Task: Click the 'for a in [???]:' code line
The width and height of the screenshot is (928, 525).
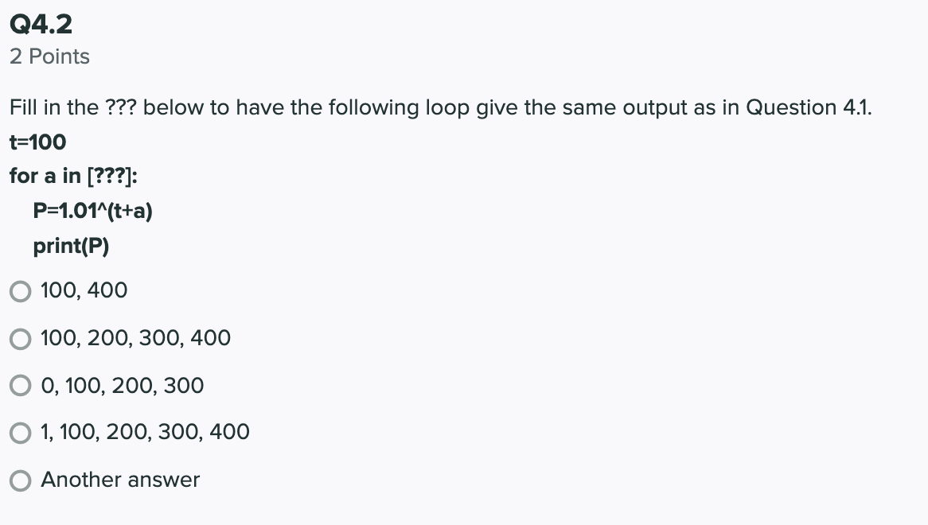Action: tap(73, 176)
